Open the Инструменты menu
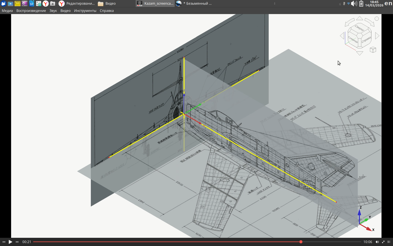The image size is (393, 246). (x=85, y=10)
